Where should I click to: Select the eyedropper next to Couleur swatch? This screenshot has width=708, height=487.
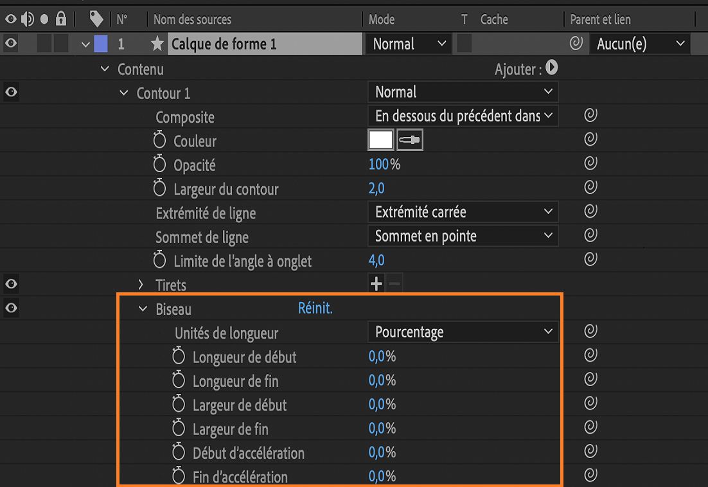click(410, 141)
